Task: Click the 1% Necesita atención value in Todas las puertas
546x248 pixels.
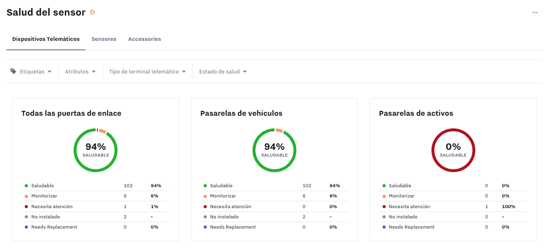Action: coord(154,206)
